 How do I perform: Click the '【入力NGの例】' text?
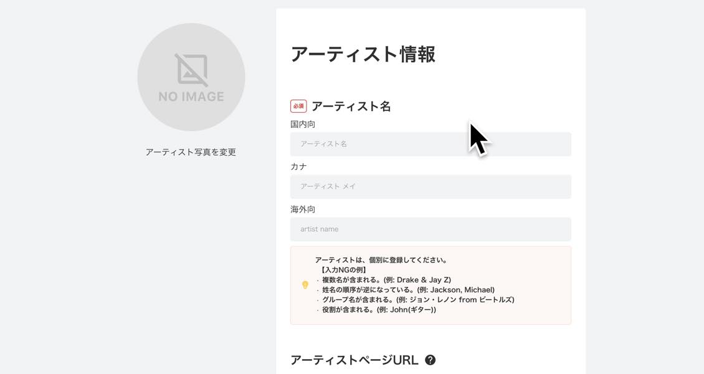[344, 270]
